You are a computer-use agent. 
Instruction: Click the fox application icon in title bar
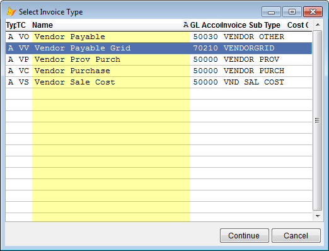click(x=11, y=11)
